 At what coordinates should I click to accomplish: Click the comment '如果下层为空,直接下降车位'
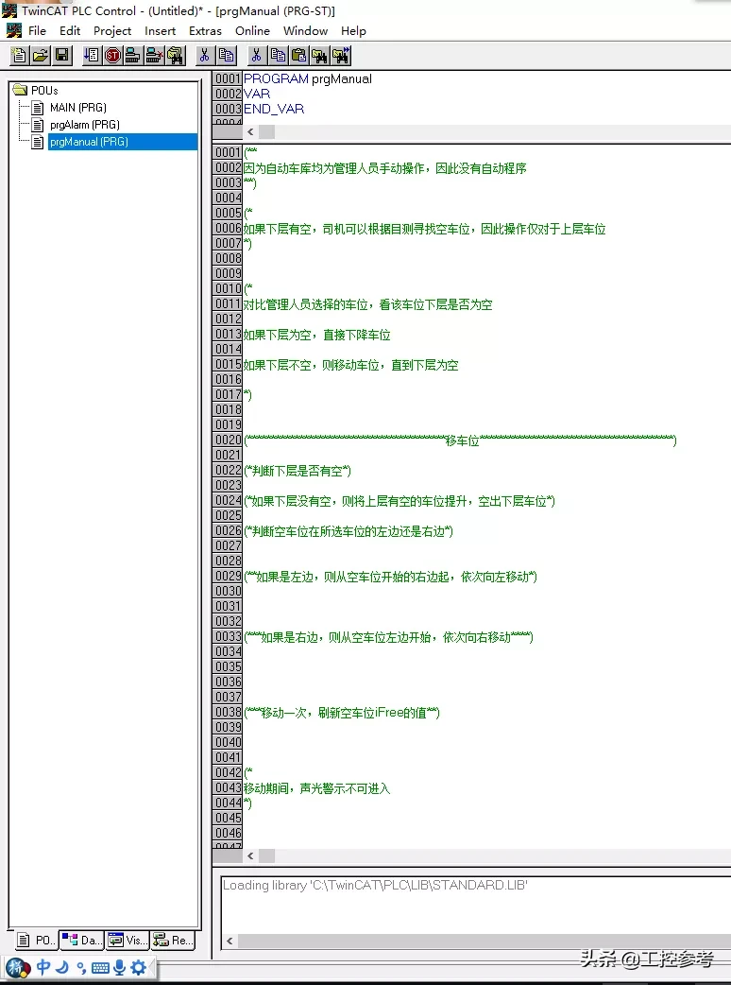(x=317, y=335)
